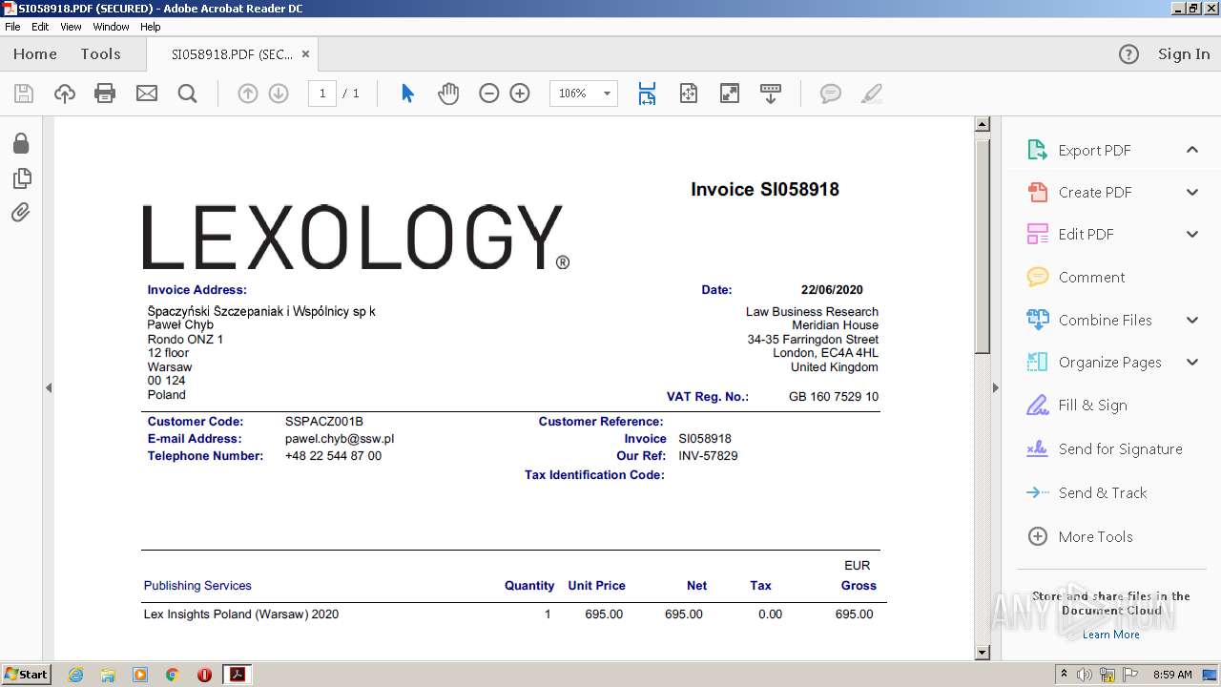Viewport: 1221px width, 687px height.
Task: Switch to the Tools tab
Action: click(x=100, y=54)
